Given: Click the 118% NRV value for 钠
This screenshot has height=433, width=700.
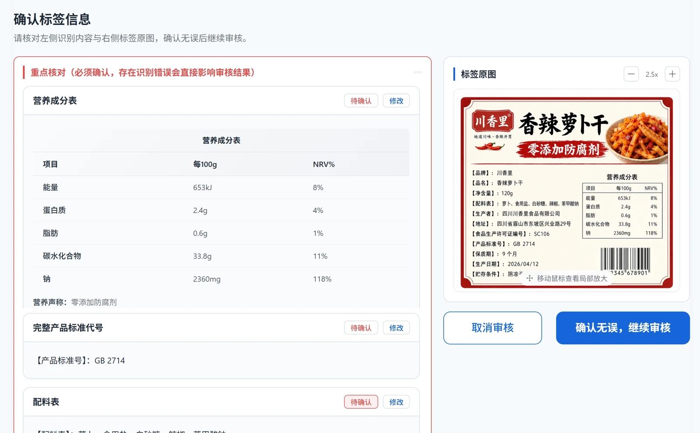Looking at the screenshot, I should [x=322, y=279].
